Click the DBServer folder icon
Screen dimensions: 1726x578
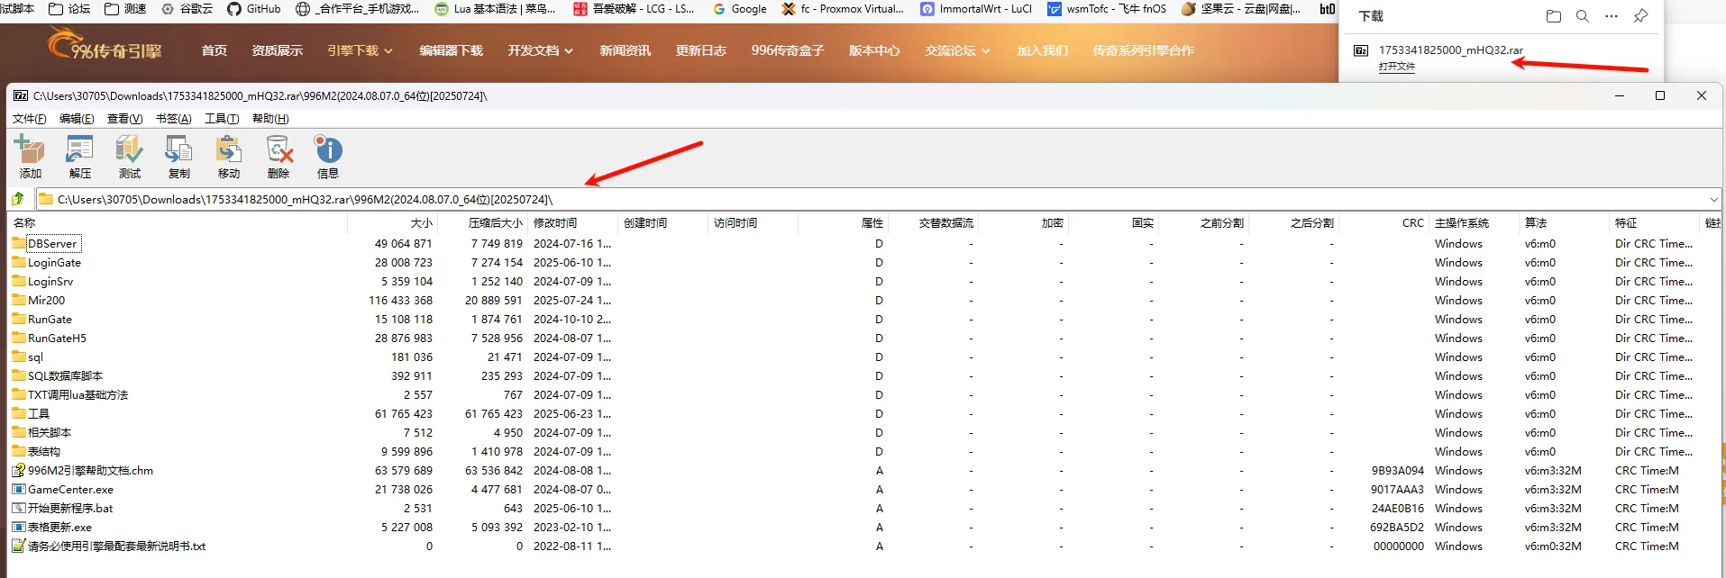19,243
